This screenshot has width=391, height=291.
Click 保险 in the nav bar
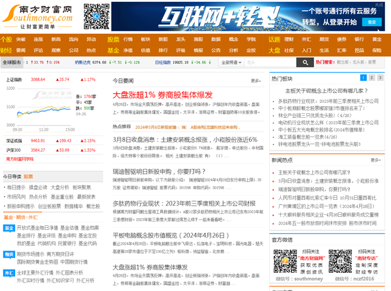coord(377,50)
